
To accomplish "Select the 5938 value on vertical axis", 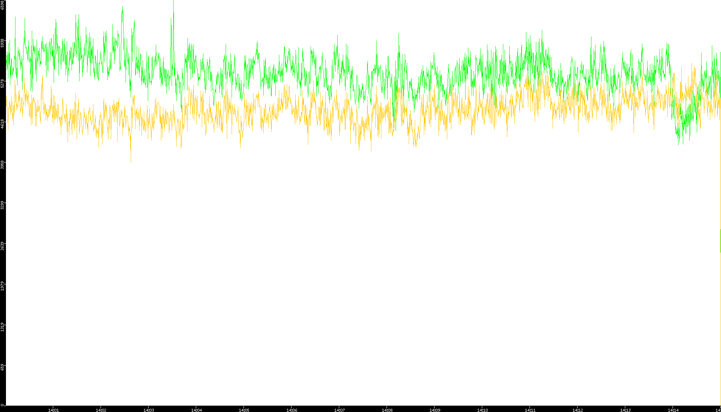I will click(x=2, y=43).
